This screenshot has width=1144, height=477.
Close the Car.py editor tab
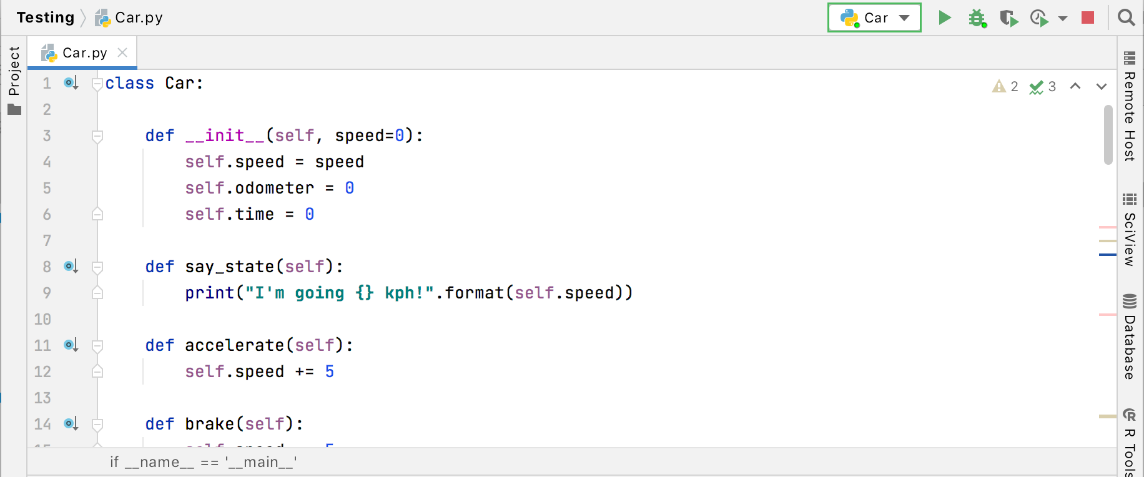pyautogui.click(x=122, y=52)
